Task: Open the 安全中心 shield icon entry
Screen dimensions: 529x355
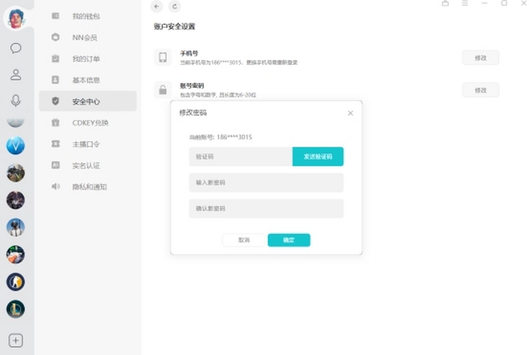Action: pyautogui.click(x=56, y=101)
